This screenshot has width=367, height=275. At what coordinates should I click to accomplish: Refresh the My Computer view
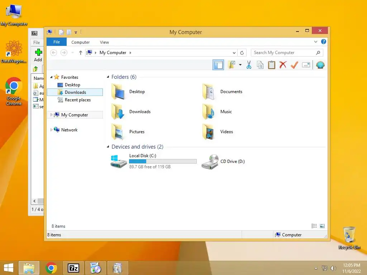click(x=242, y=53)
